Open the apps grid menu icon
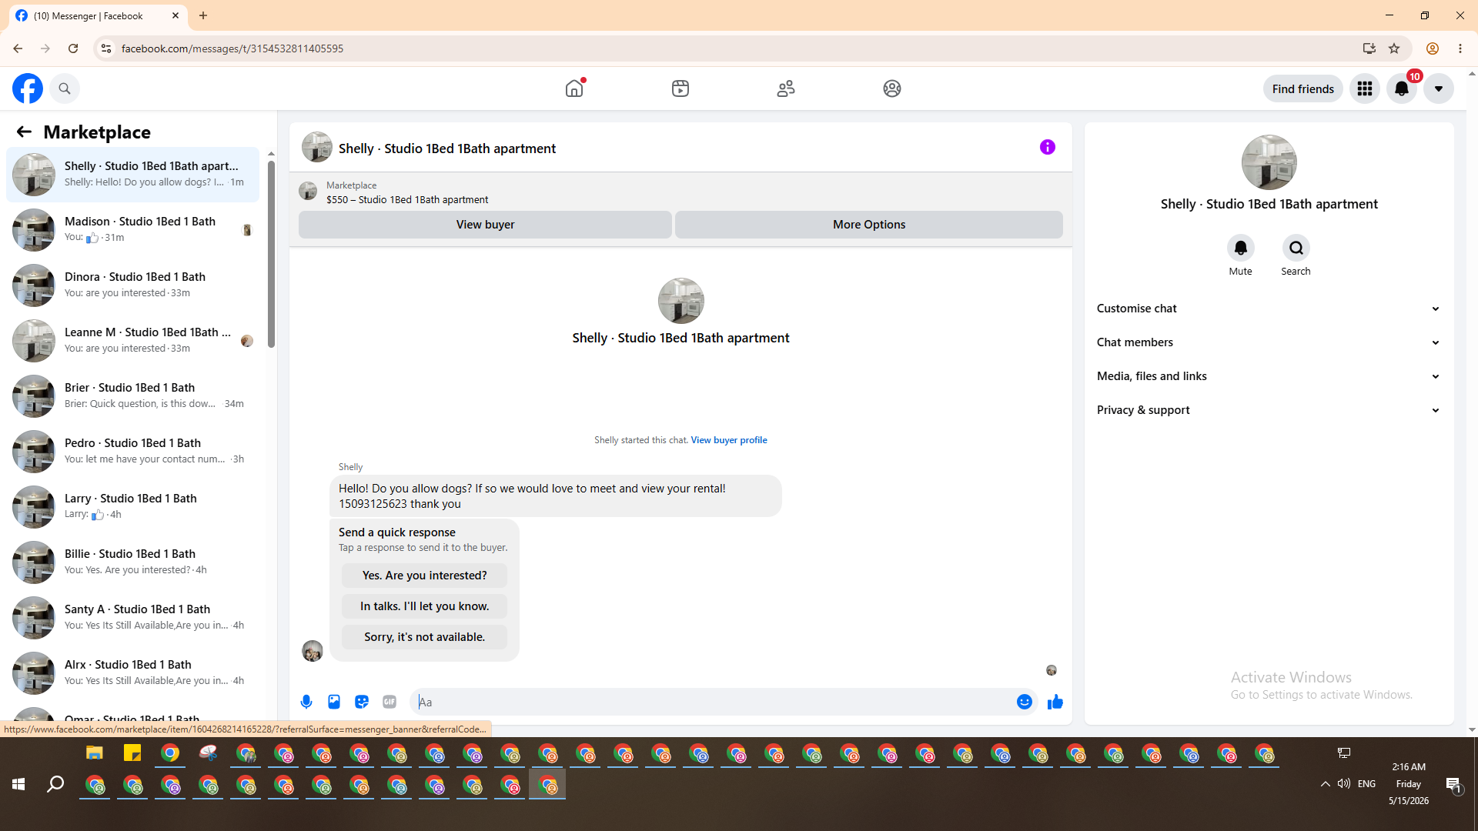 (1365, 88)
